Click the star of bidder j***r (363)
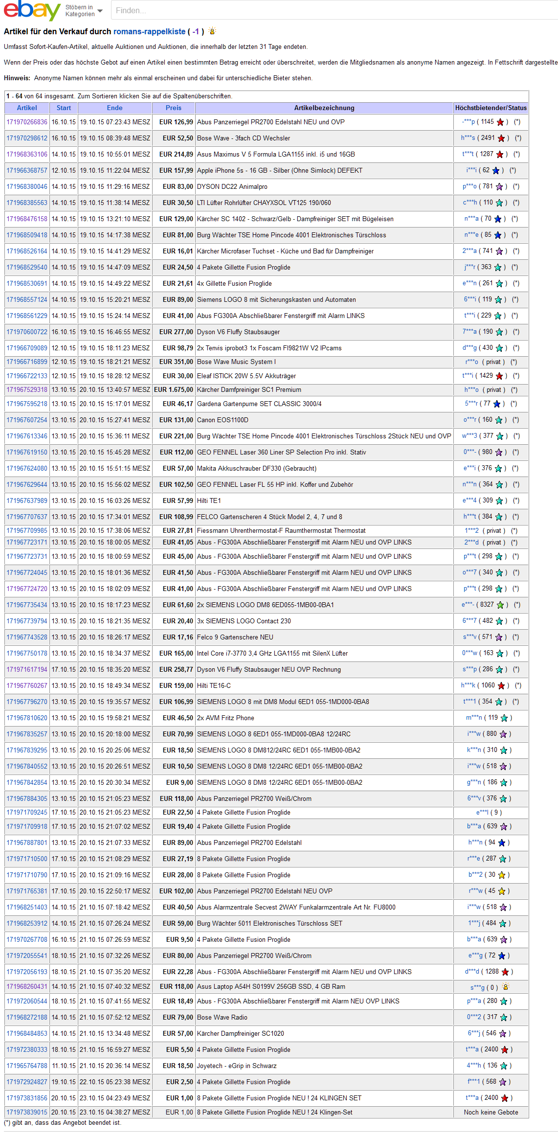The image size is (558, 1138). point(498,268)
